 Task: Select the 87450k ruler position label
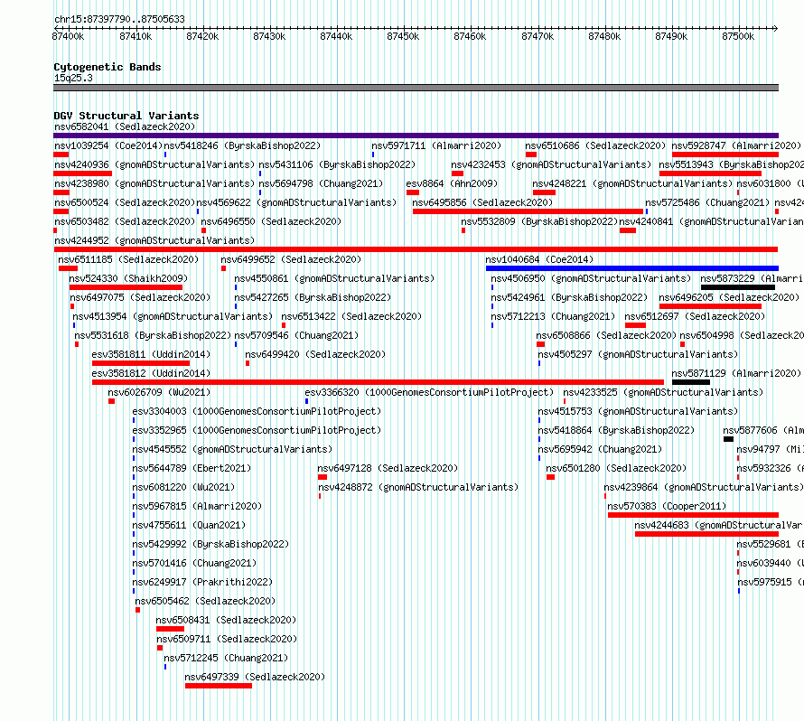(403, 36)
